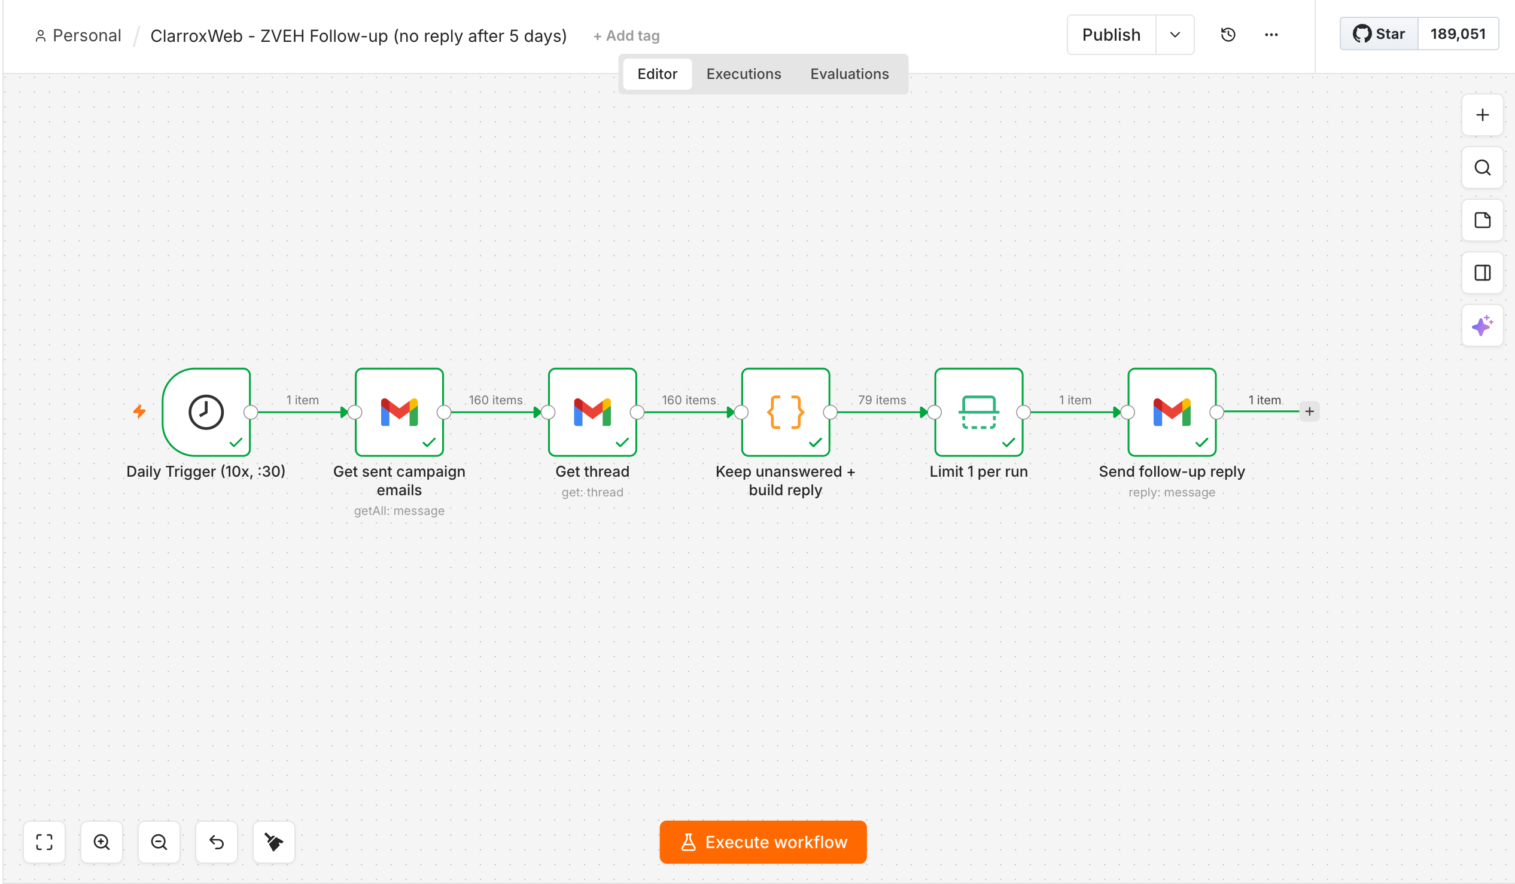Switch to the Editor tab
Viewport: 1515px width, 884px height.
657,74
